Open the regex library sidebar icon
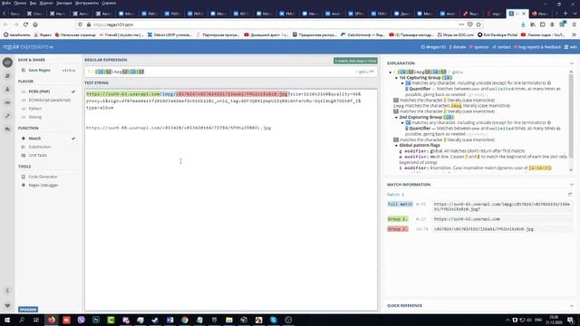 pos(7,76)
